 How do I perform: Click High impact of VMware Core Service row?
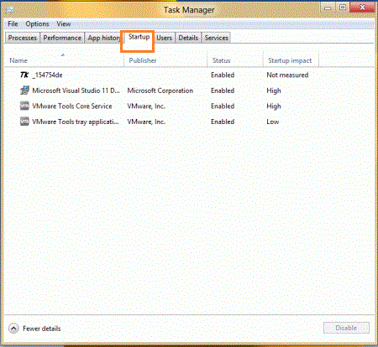pyautogui.click(x=274, y=106)
